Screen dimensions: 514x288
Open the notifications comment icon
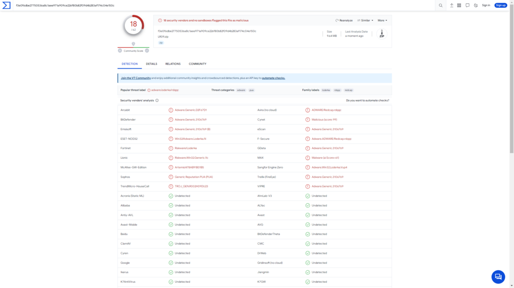[467, 6]
